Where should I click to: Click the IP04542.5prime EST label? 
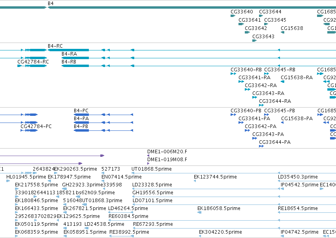[300, 185]
